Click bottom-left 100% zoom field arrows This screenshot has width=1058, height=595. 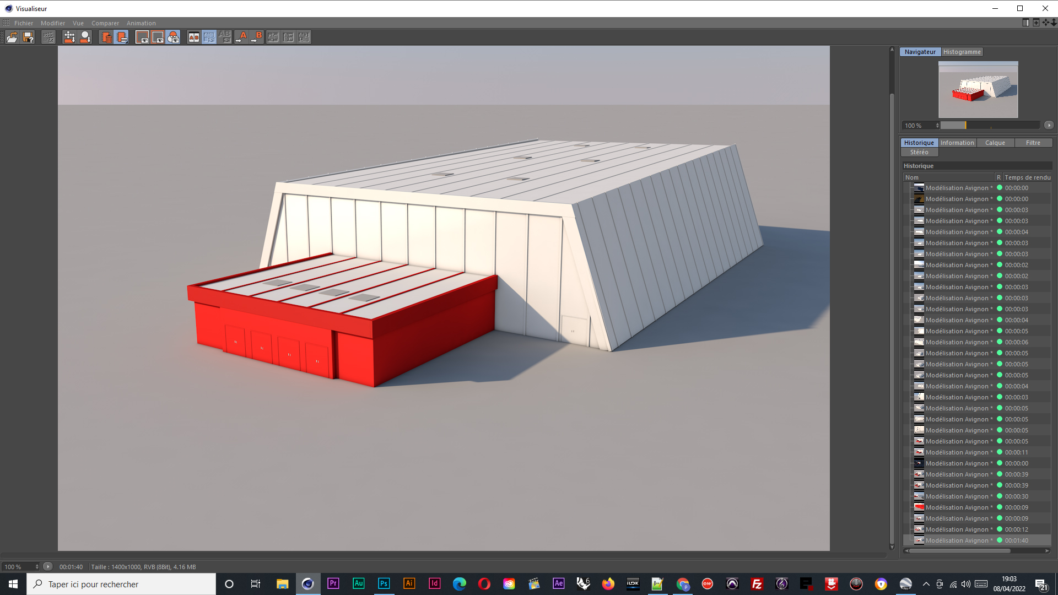pos(37,567)
